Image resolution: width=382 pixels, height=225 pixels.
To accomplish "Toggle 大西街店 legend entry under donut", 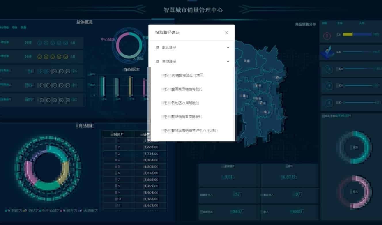I will click(88, 211).
